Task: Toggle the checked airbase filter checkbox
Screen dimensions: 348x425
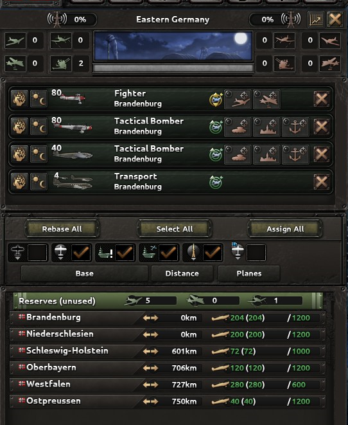Action: [81, 253]
